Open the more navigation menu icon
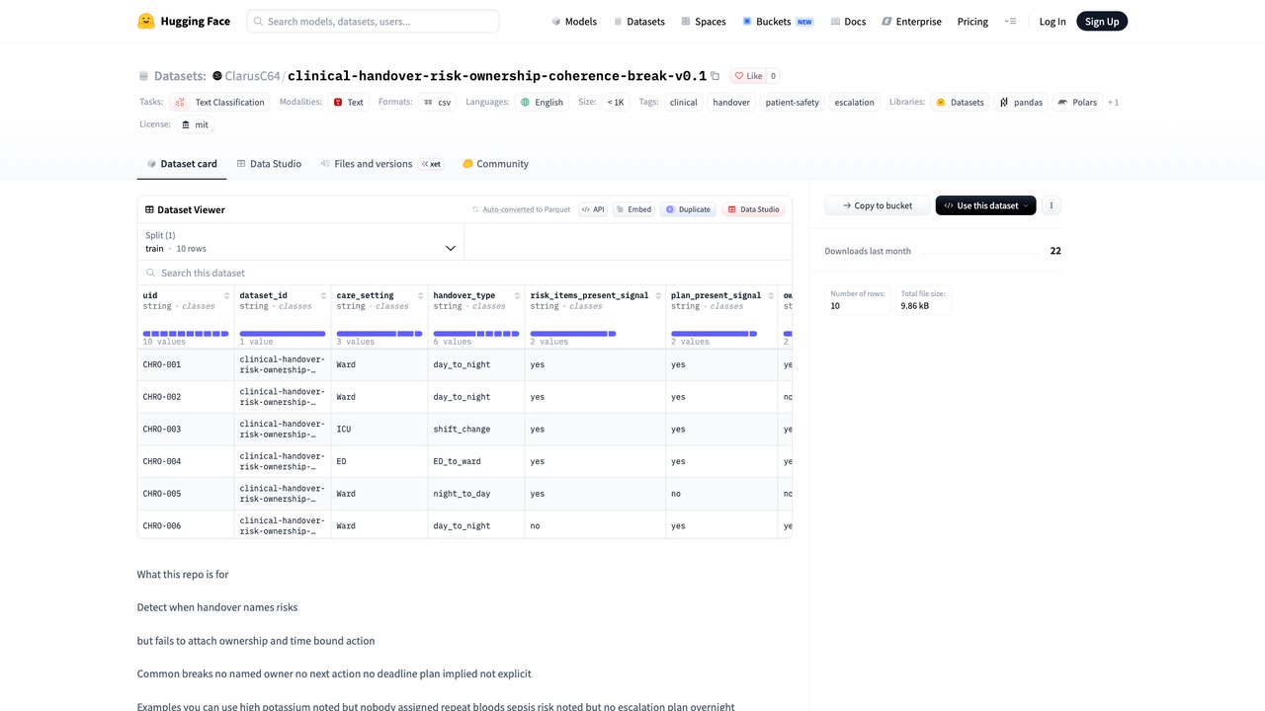This screenshot has height=711, width=1265. [1010, 21]
